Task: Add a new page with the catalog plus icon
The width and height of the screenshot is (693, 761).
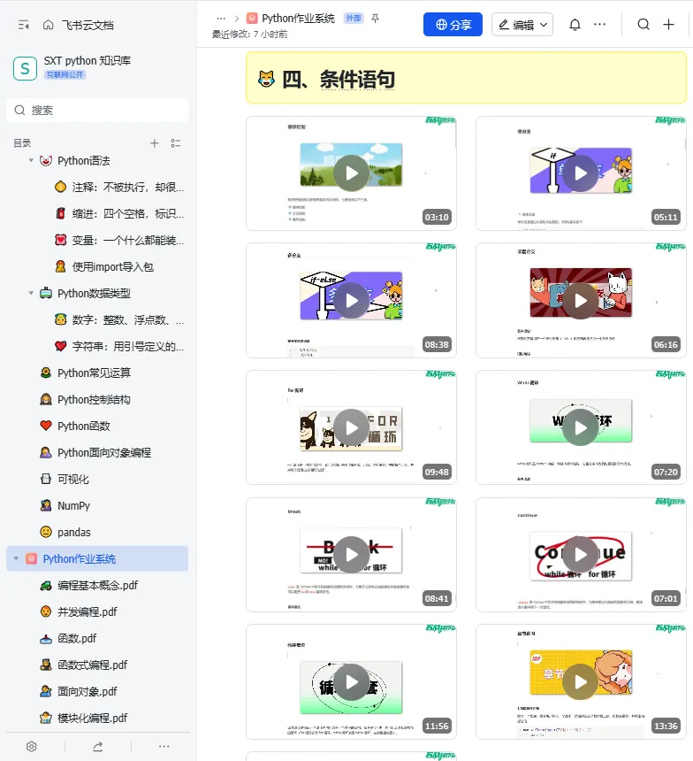Action: [154, 143]
